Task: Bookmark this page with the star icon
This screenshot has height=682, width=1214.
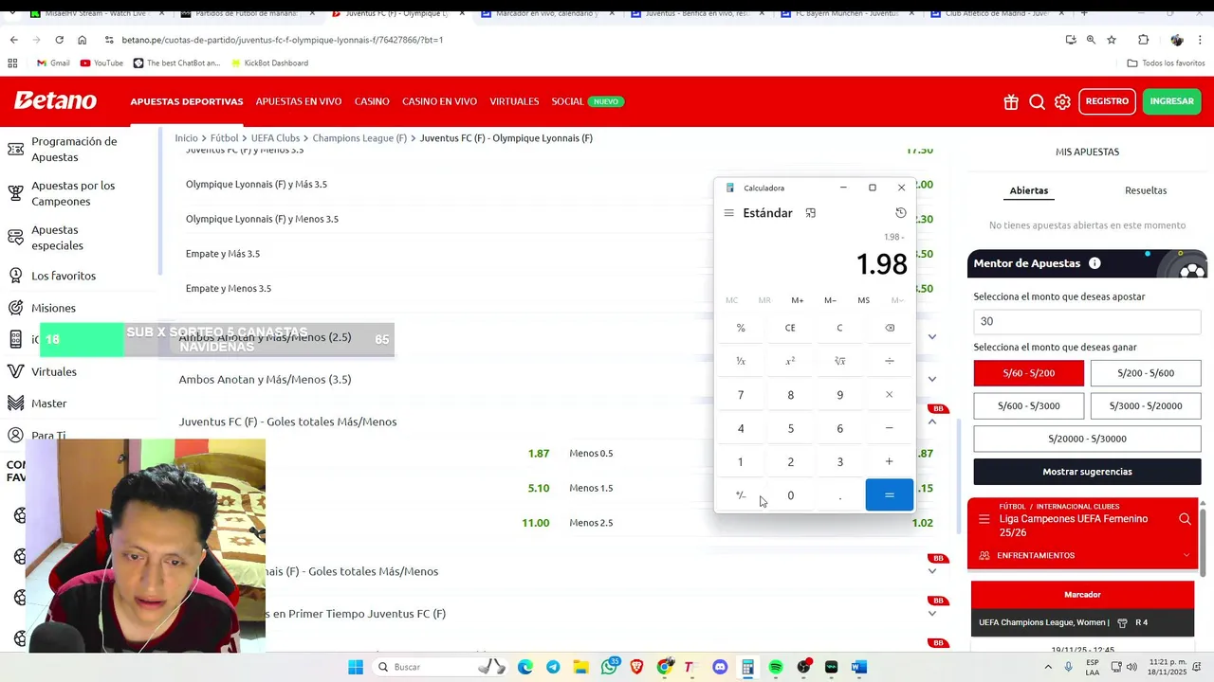Action: pyautogui.click(x=1112, y=40)
